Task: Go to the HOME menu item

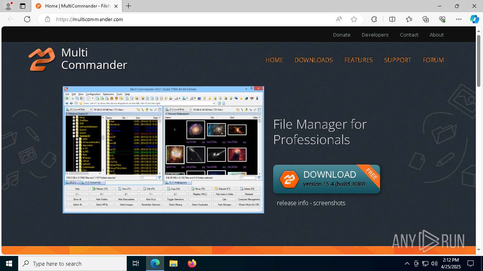Action: [x=274, y=60]
